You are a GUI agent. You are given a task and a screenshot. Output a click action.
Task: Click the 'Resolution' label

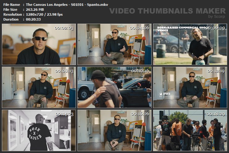(13, 14)
